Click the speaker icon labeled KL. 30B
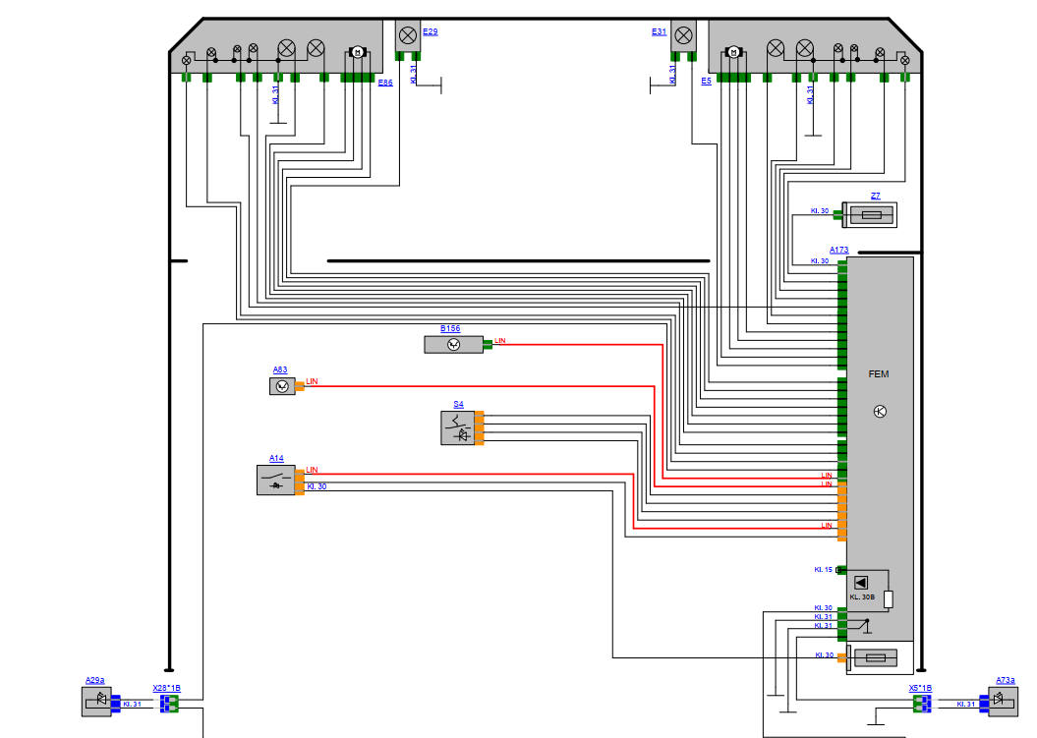Viewport: 1037px width, 738px height. pos(861,581)
